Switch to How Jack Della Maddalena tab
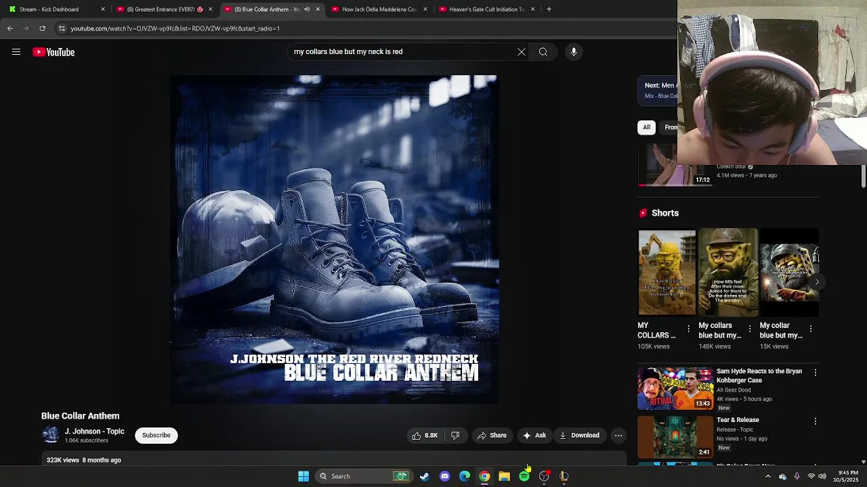This screenshot has height=487, width=867. 379,9
